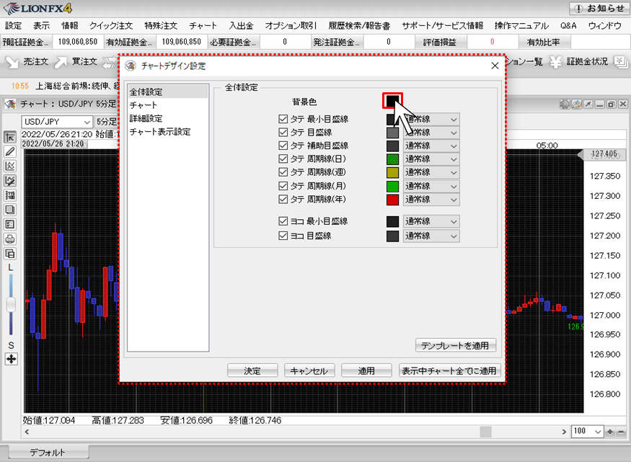Open the 表示 menu
Viewport: 631px width, 462px height.
click(x=41, y=26)
